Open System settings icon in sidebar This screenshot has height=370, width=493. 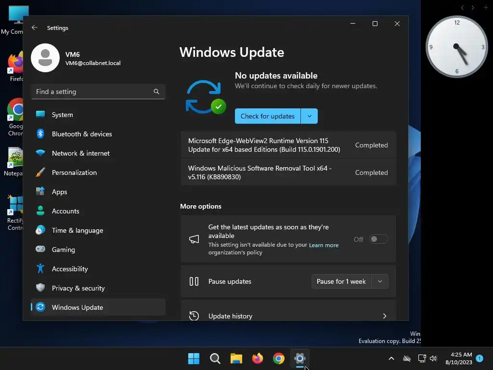[x=40, y=115]
